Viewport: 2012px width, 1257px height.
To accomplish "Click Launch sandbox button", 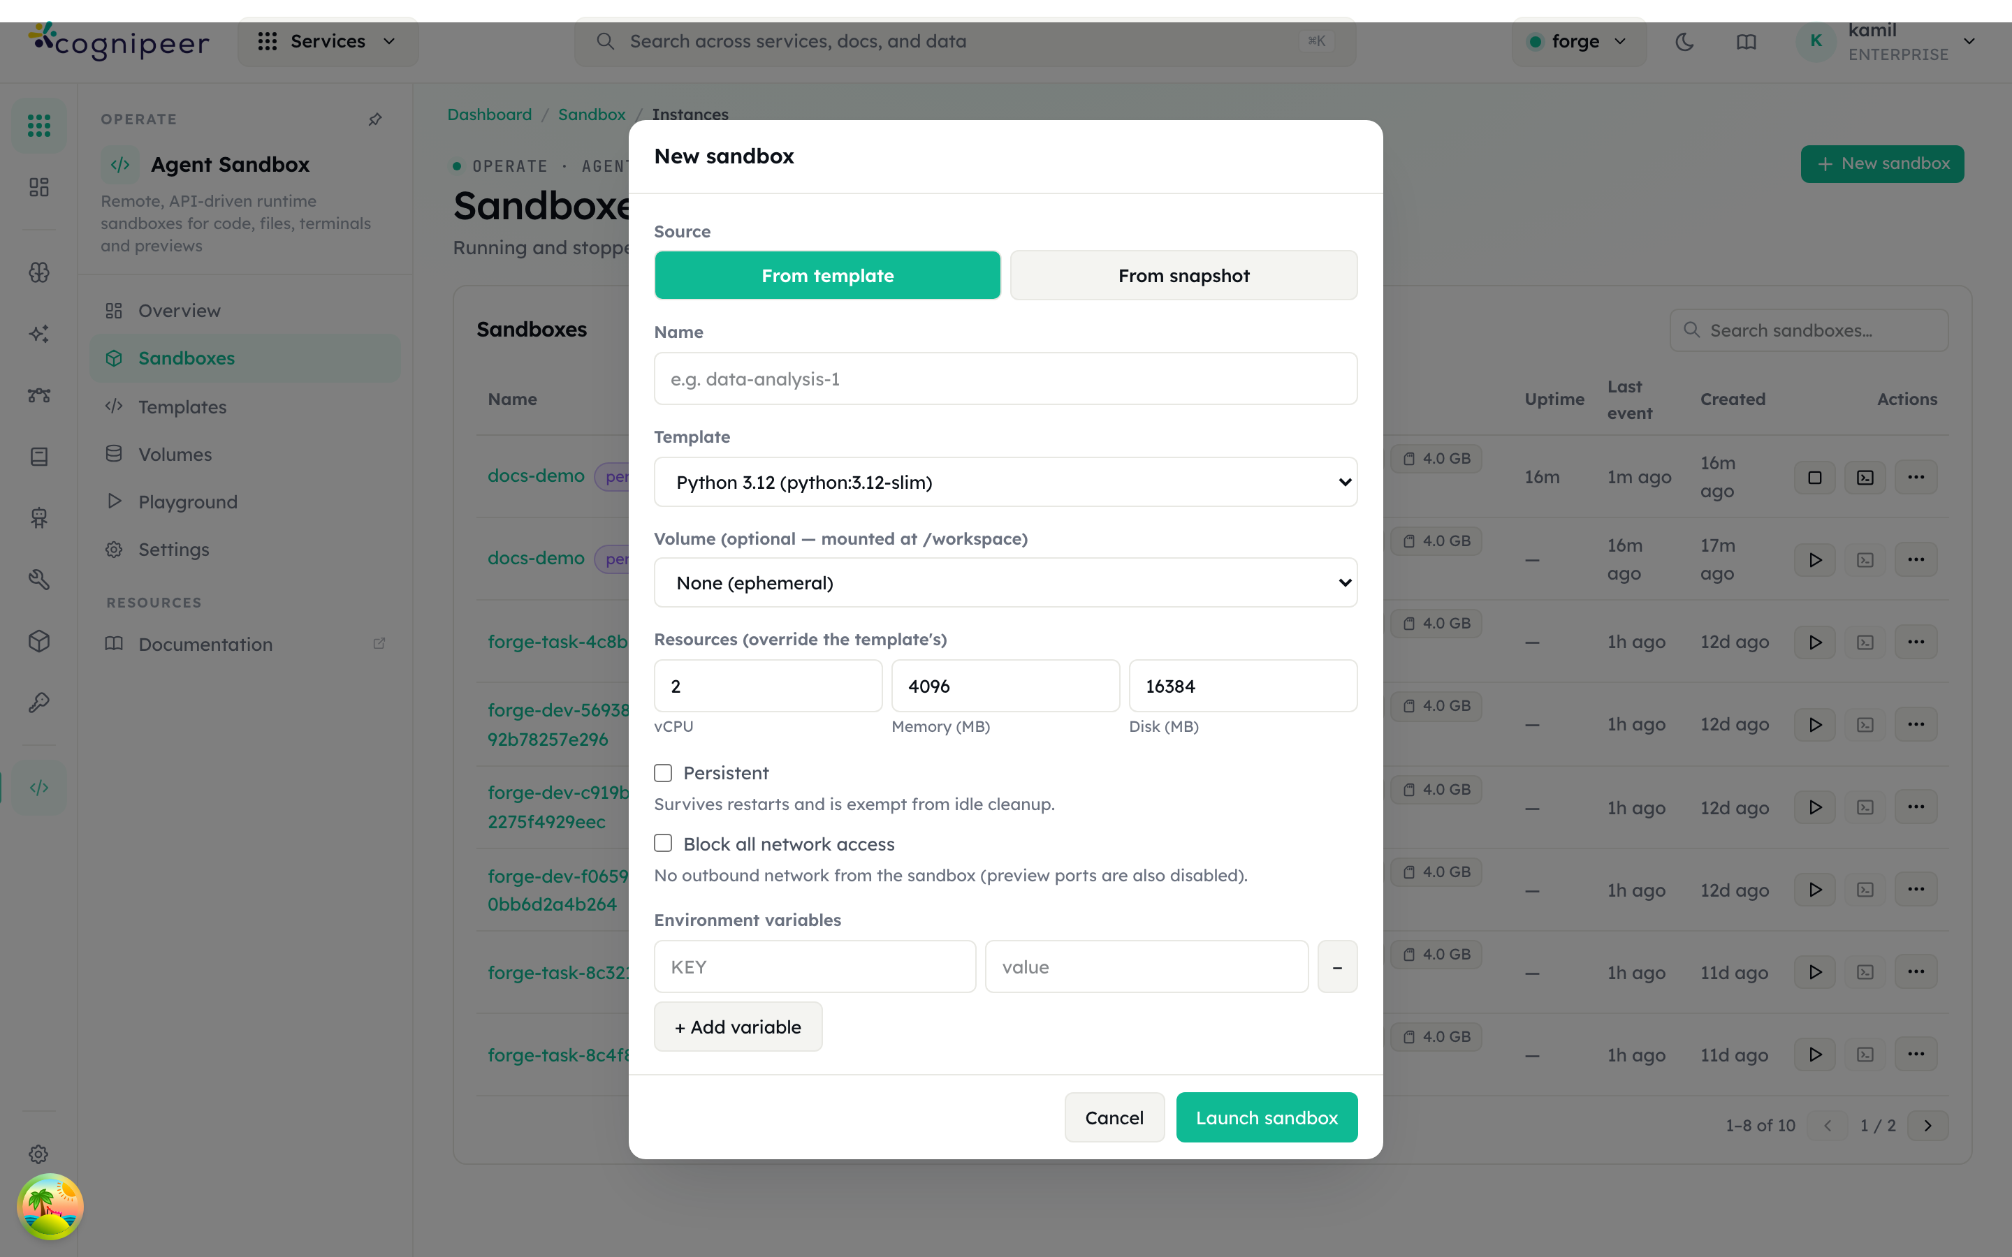I will (1266, 1117).
